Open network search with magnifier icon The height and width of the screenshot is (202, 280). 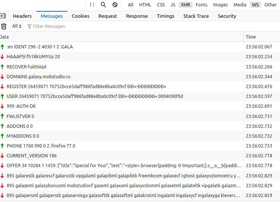click(x=103, y=5)
